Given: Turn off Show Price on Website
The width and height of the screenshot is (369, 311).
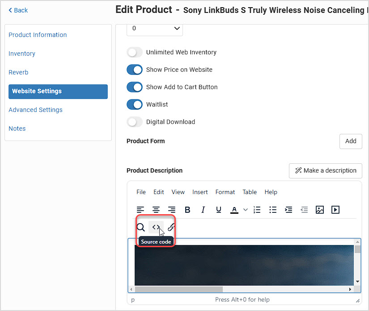Looking at the screenshot, I should coord(135,70).
